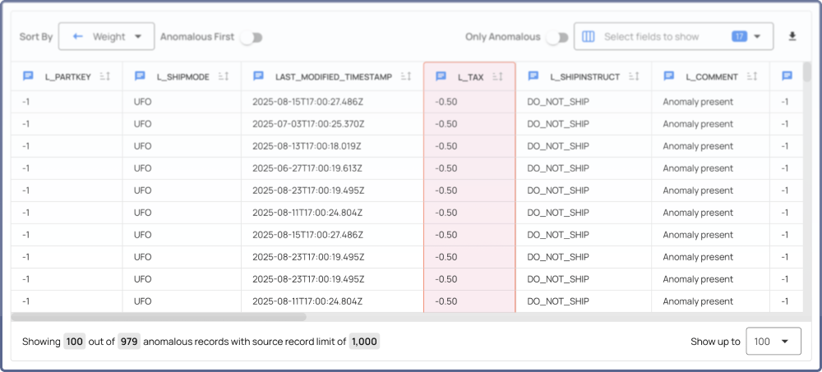Open the Show up to 100 dropdown
Screen dimensions: 822x372
(x=774, y=342)
